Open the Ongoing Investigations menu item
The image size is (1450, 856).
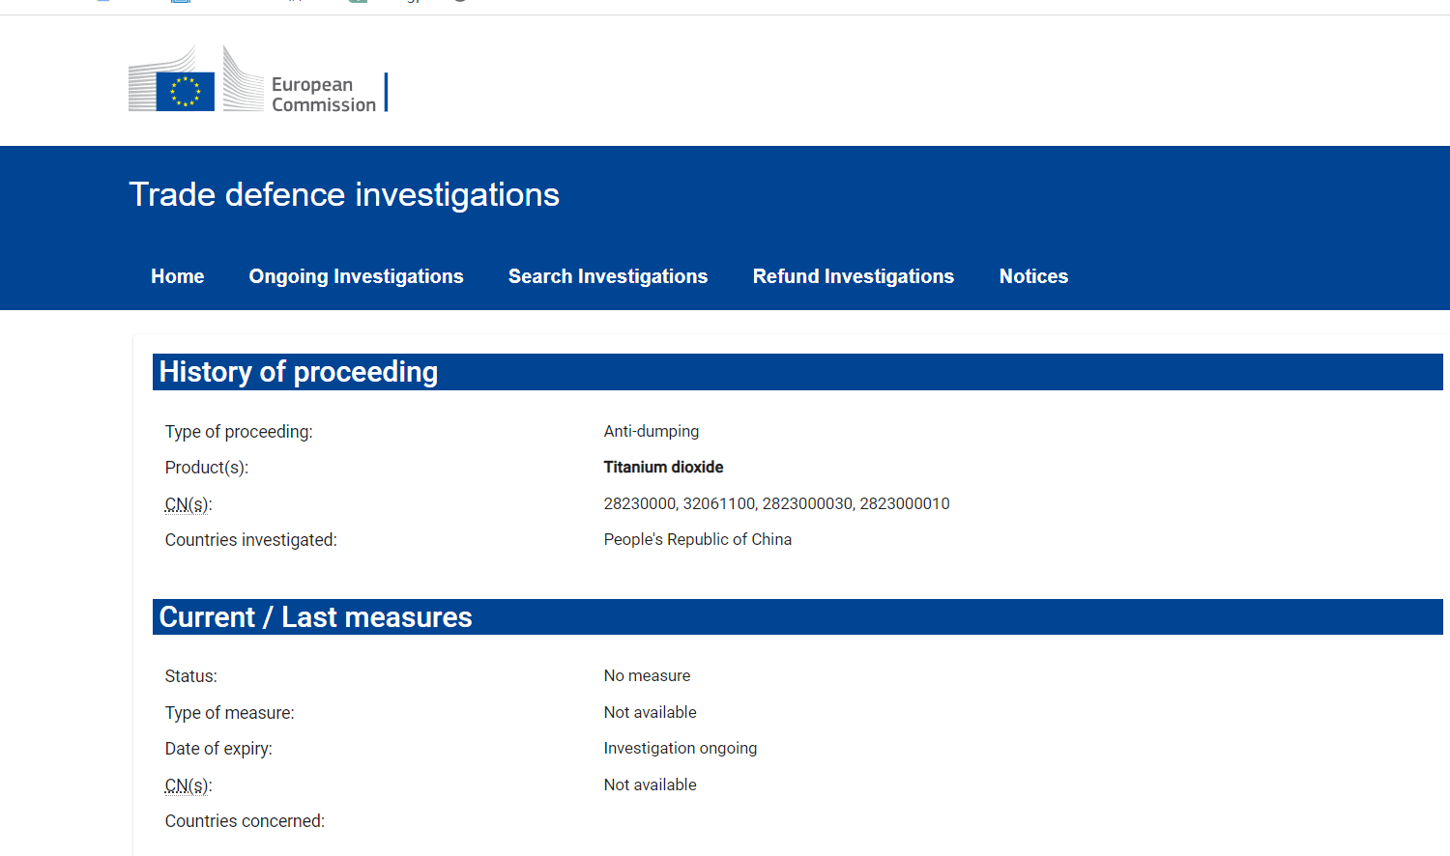[x=356, y=276]
